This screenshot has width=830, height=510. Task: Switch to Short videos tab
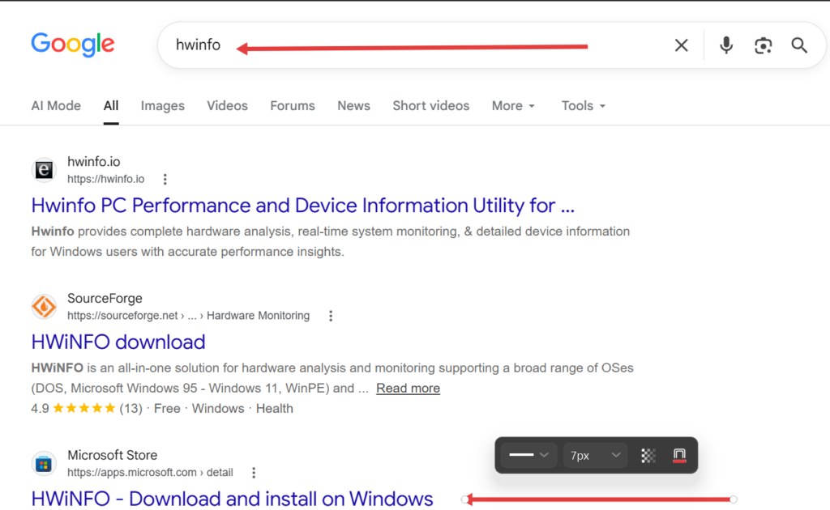(x=431, y=106)
